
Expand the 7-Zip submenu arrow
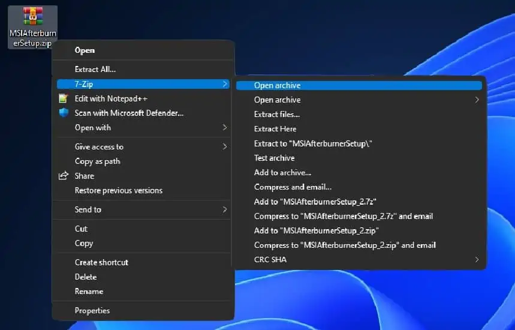(225, 84)
